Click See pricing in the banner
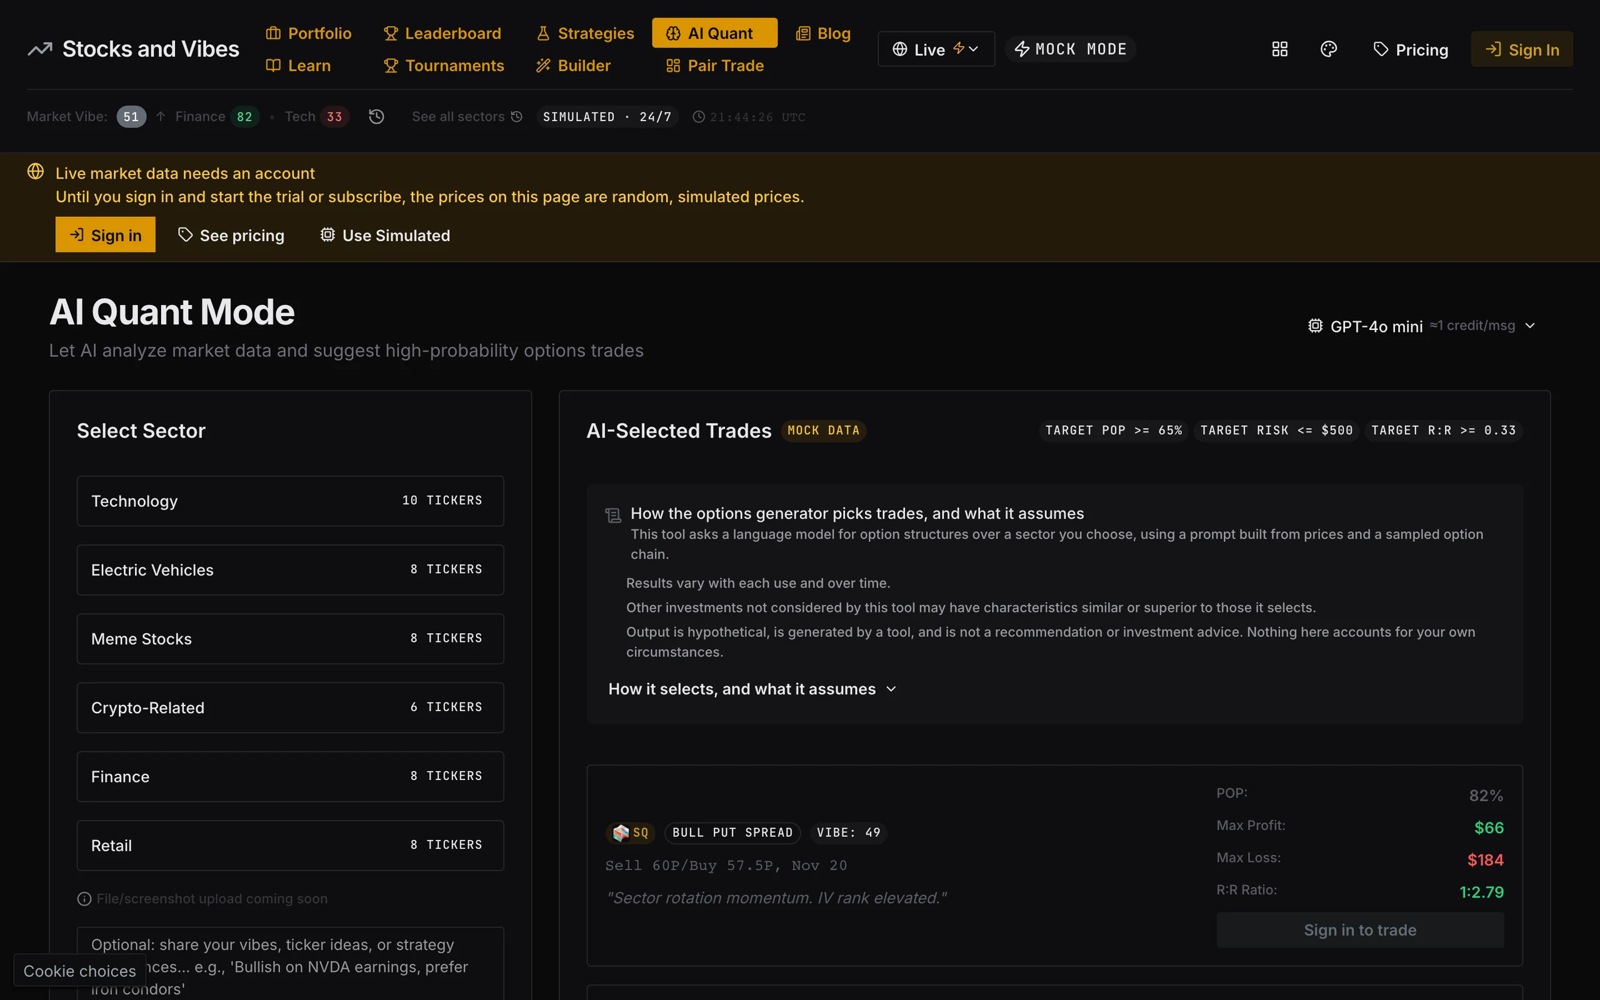 [231, 236]
